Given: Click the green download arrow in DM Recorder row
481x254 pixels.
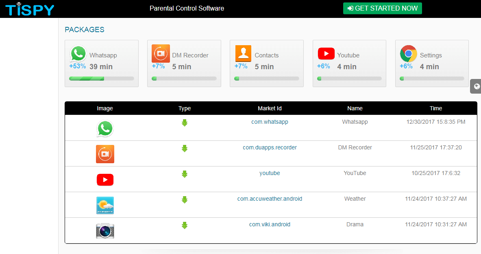Looking at the screenshot, I should [x=184, y=149].
